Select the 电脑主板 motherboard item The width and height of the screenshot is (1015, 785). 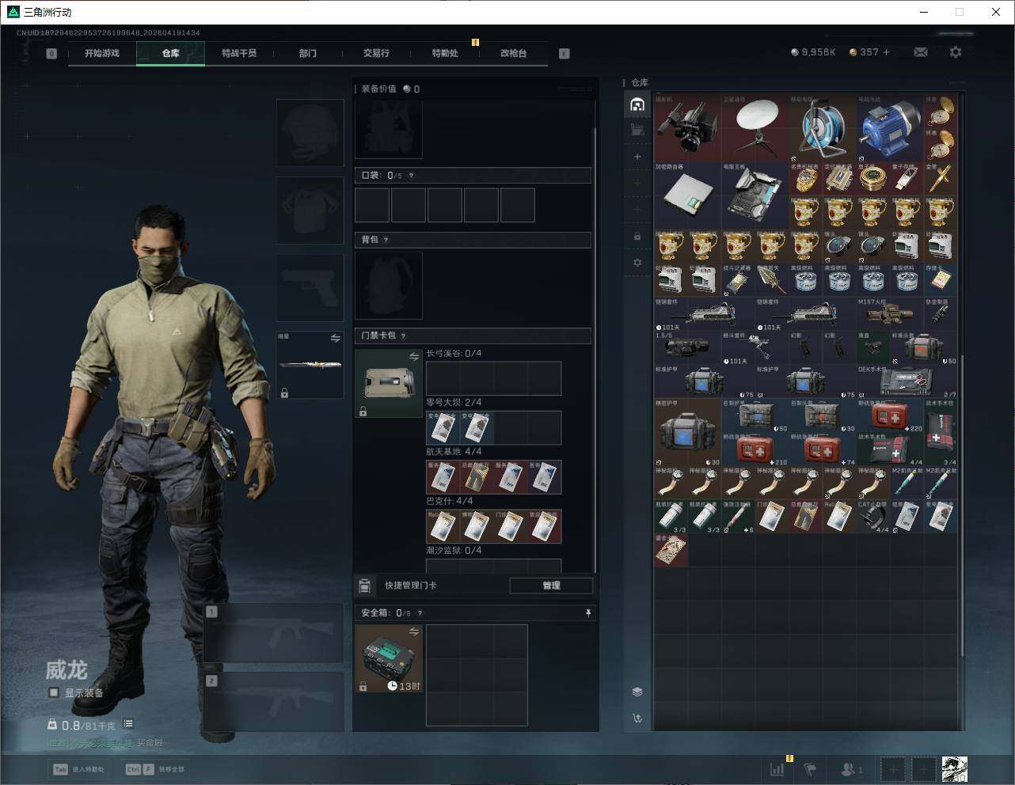(755, 195)
